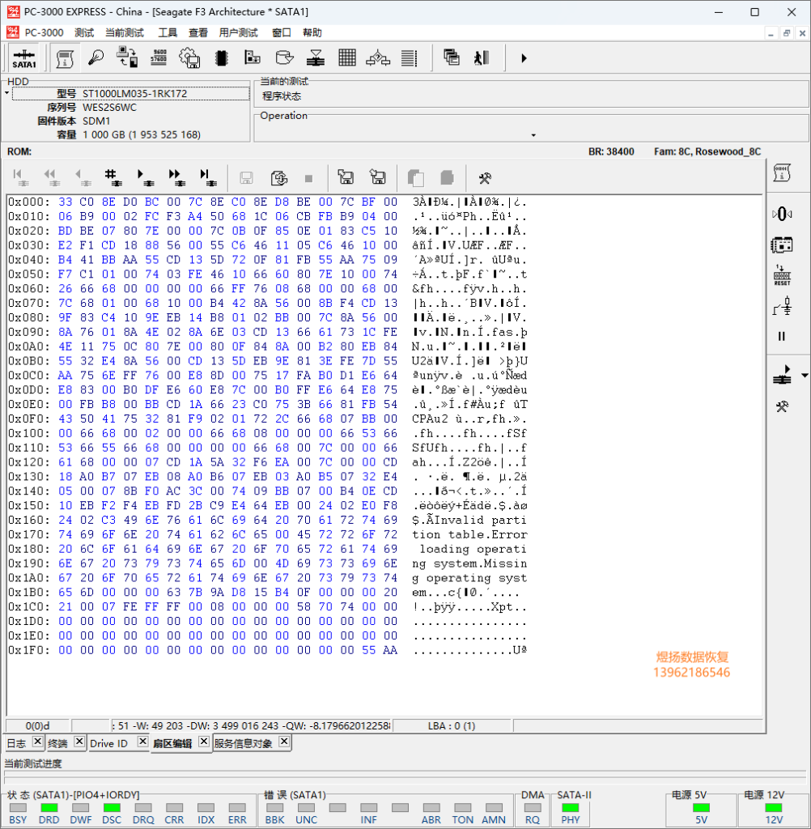811x829 pixels.
Task: Click the right-panel play-over-sector icon
Action: point(782,375)
